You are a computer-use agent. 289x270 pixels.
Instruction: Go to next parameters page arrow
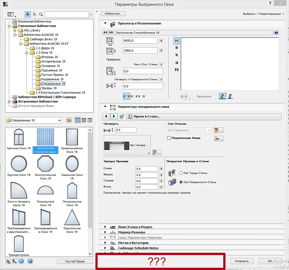pyautogui.click(x=114, y=116)
